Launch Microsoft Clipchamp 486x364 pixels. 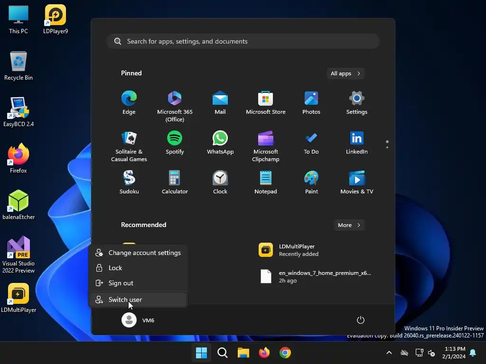pos(266,146)
